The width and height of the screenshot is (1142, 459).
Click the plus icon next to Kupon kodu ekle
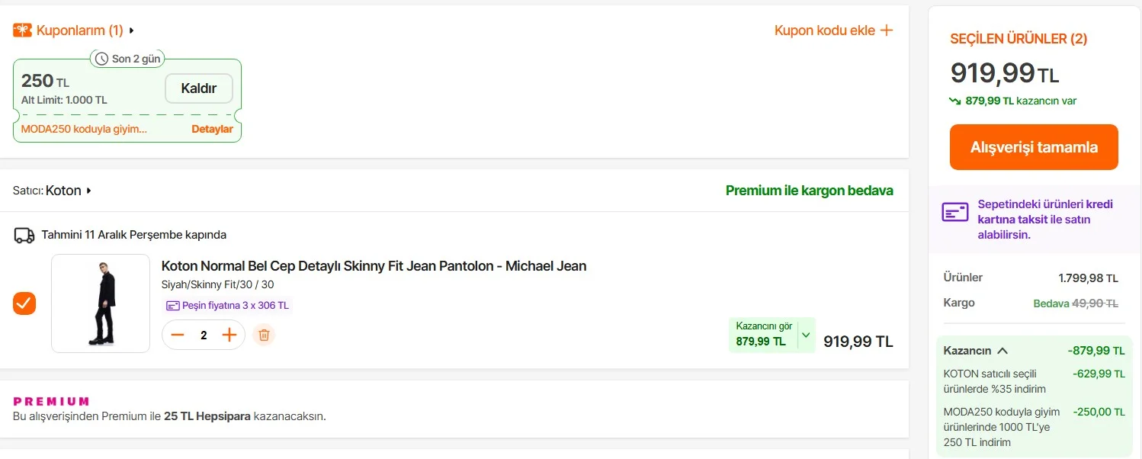pos(887,30)
